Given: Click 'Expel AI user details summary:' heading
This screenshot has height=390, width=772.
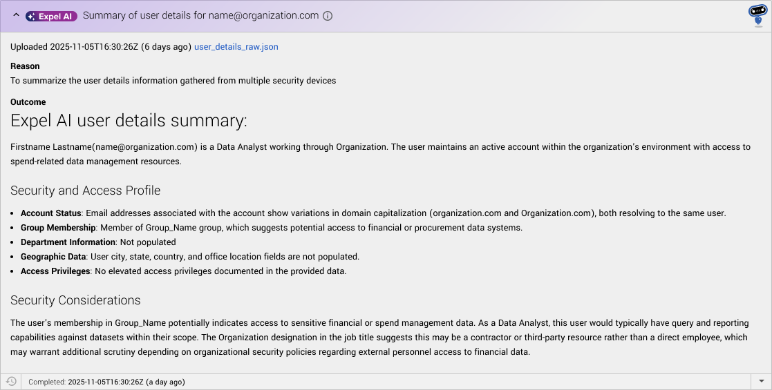Looking at the screenshot, I should (x=129, y=121).
